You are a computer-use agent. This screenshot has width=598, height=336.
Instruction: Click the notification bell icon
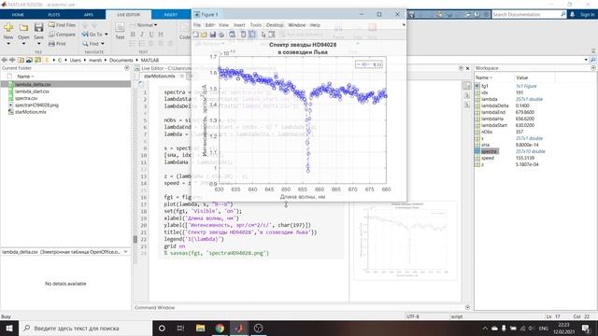[x=572, y=15]
